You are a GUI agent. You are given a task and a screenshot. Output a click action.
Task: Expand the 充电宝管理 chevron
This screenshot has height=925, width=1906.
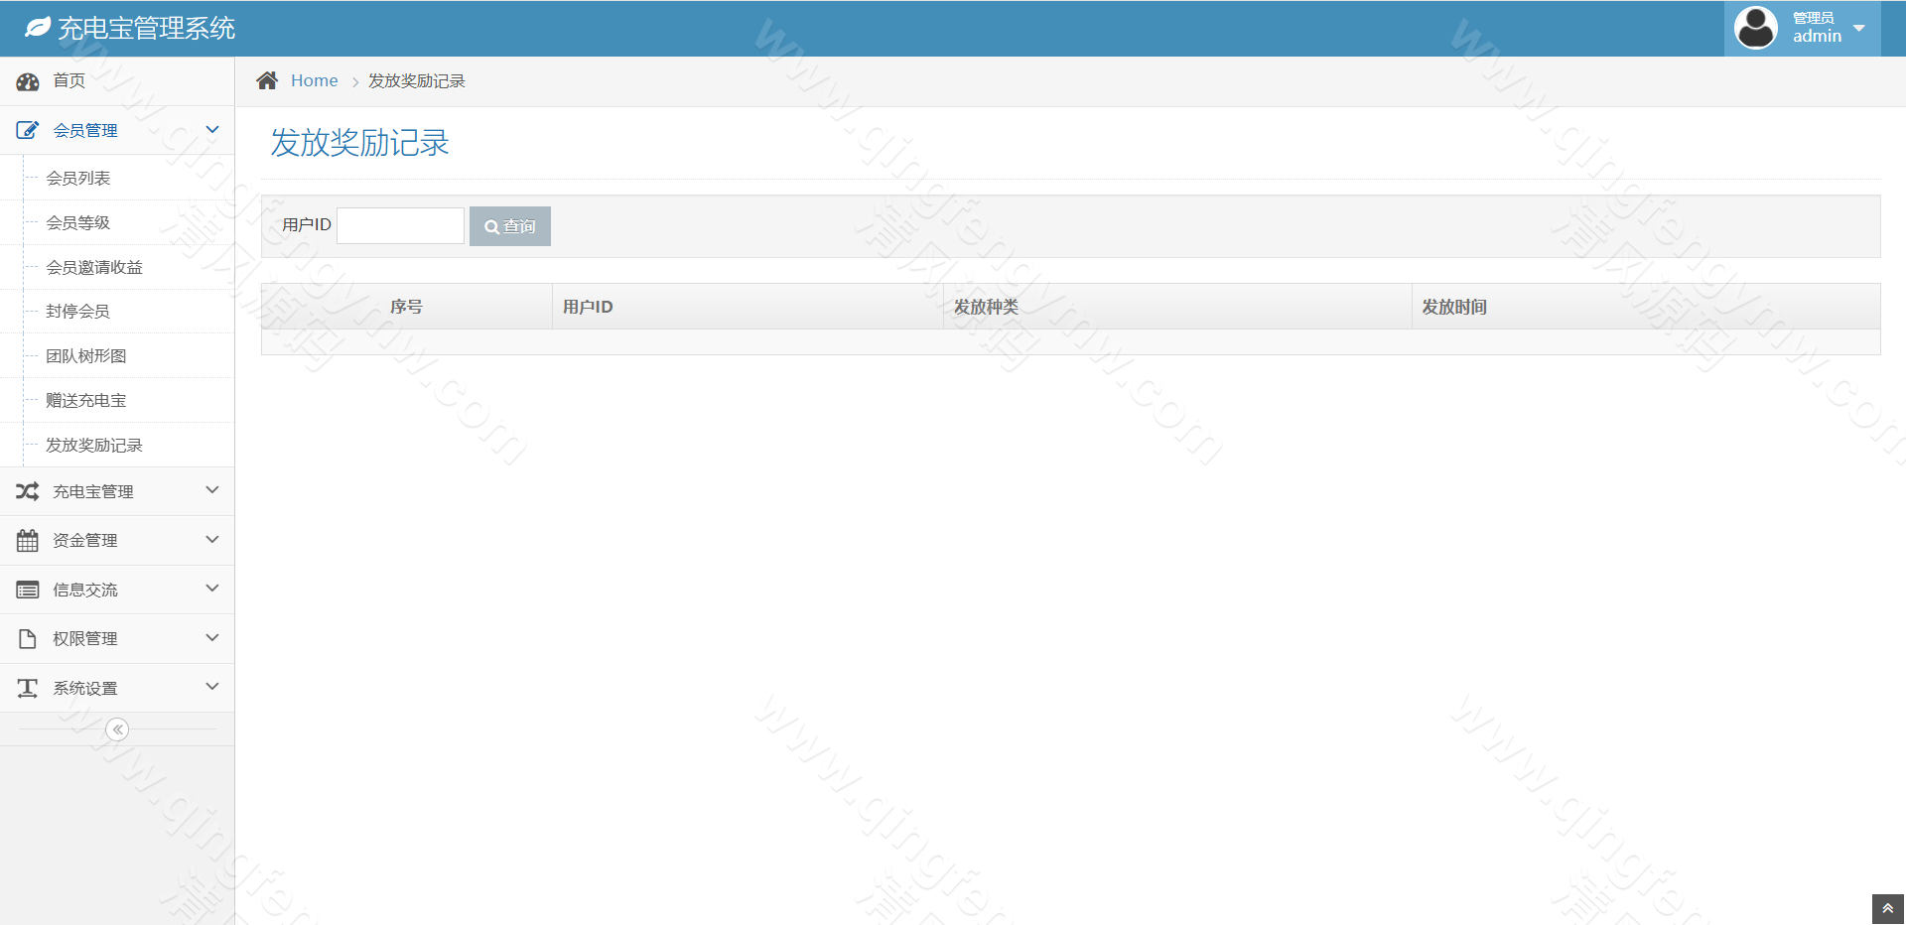pos(211,490)
